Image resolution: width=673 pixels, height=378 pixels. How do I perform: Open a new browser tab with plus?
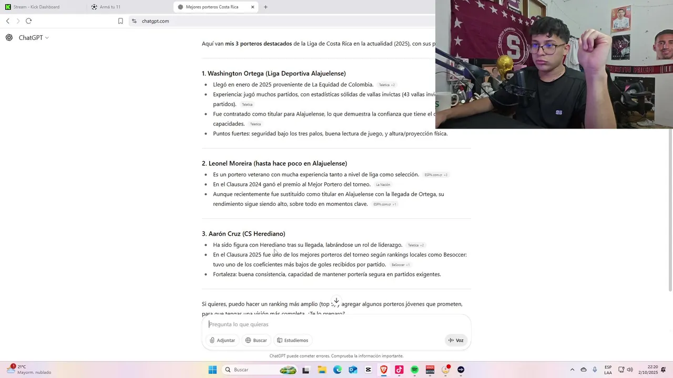(266, 7)
